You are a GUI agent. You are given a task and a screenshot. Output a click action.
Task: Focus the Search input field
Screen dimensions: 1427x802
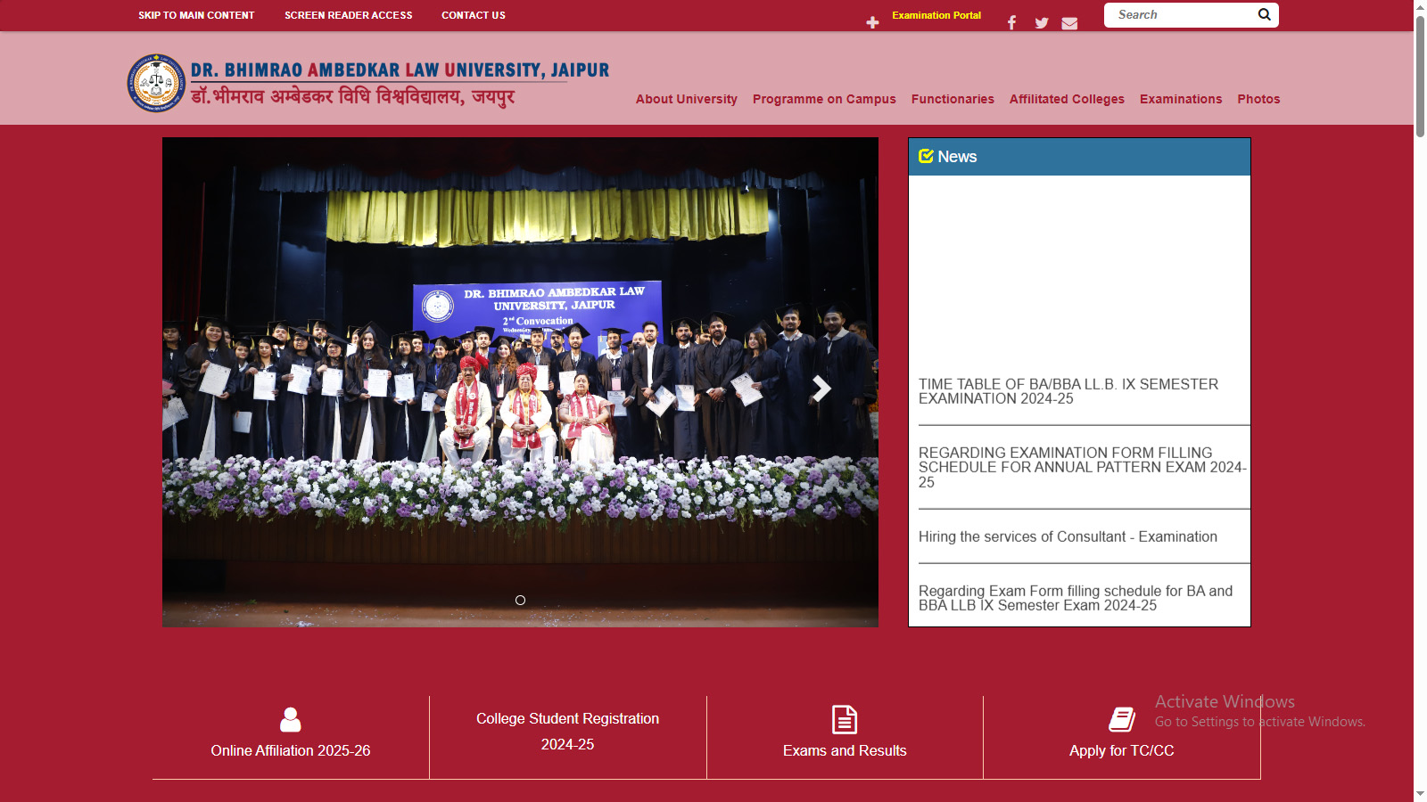[x=1182, y=15]
